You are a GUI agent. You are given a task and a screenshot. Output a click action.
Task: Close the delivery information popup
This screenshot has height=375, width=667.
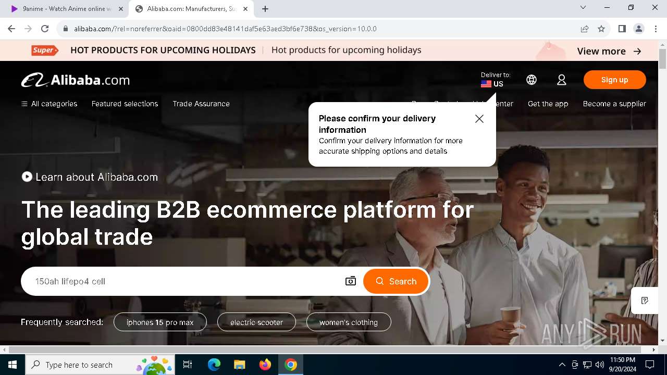(x=479, y=119)
